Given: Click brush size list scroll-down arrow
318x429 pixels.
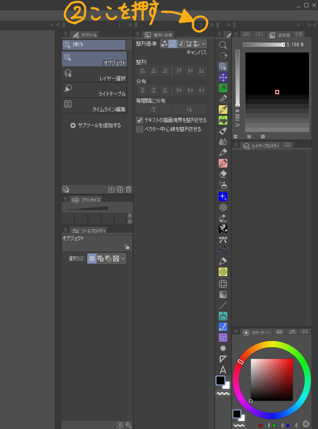Looking at the screenshot, I should click(130, 222).
